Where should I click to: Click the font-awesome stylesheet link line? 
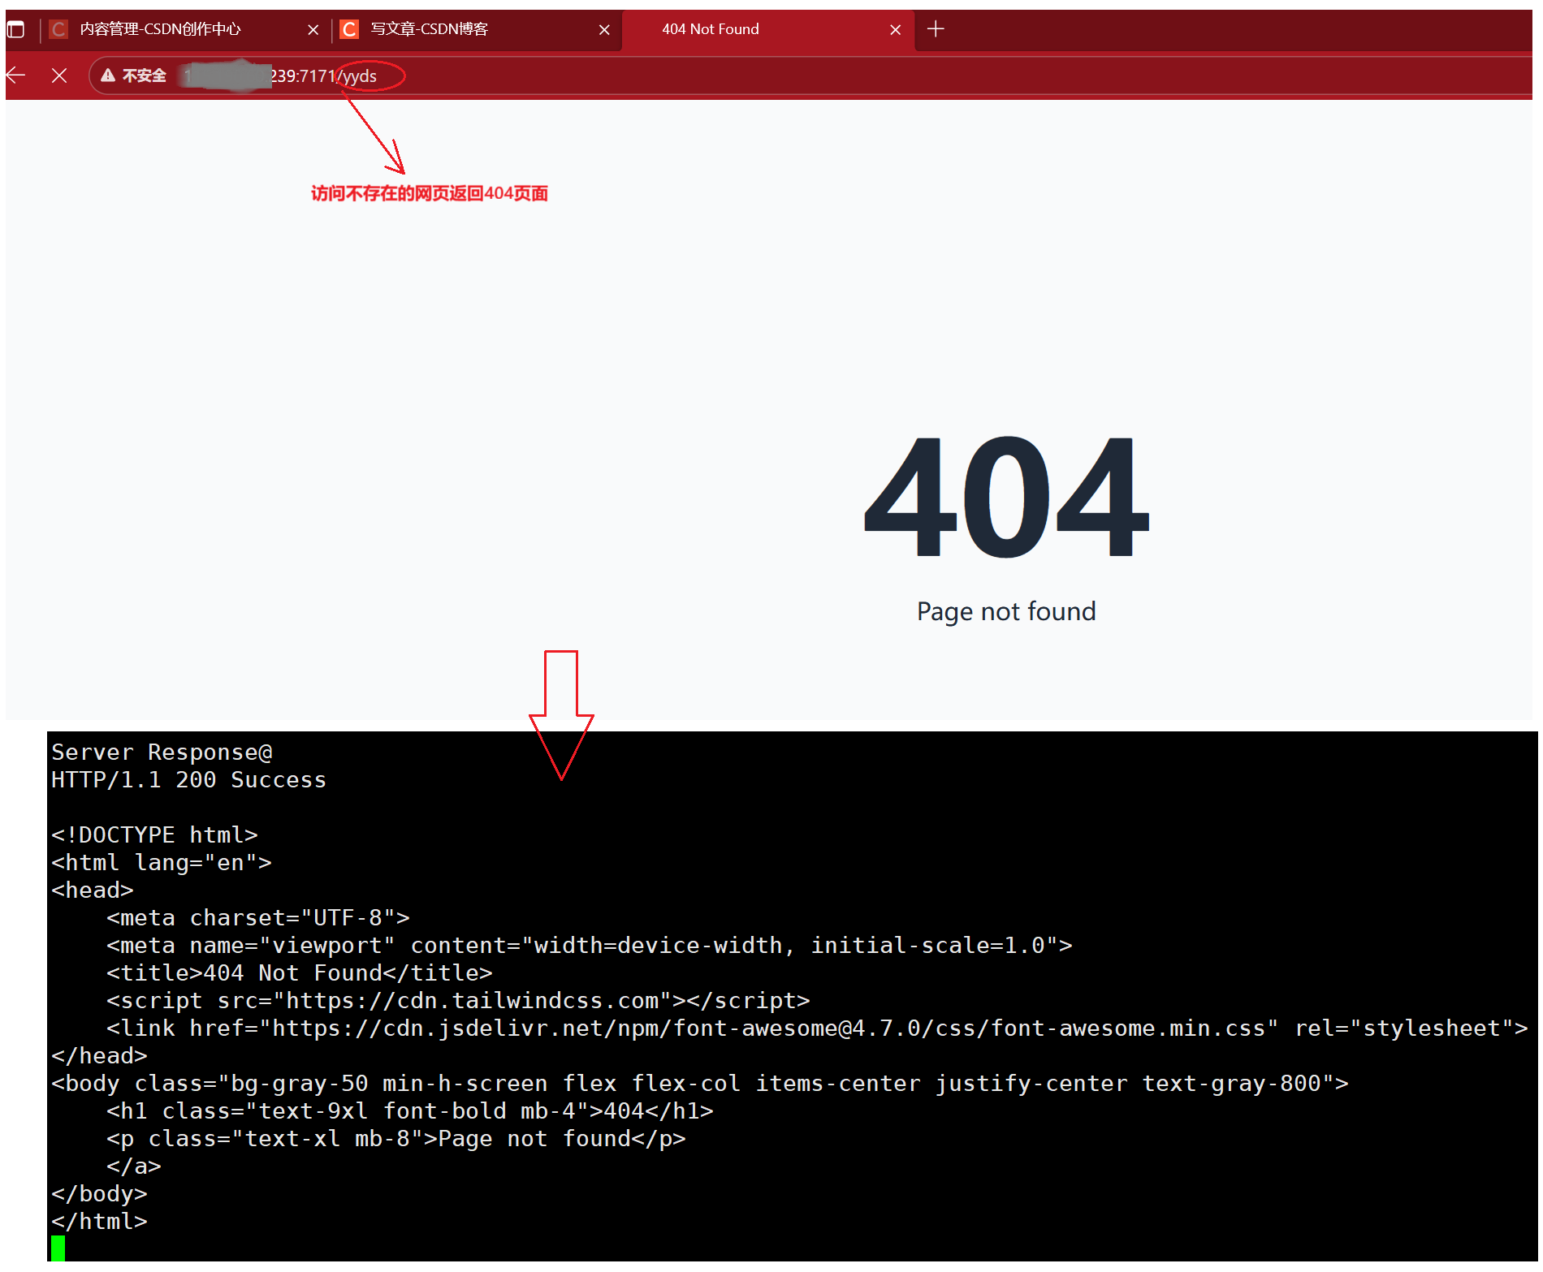pos(817,1028)
